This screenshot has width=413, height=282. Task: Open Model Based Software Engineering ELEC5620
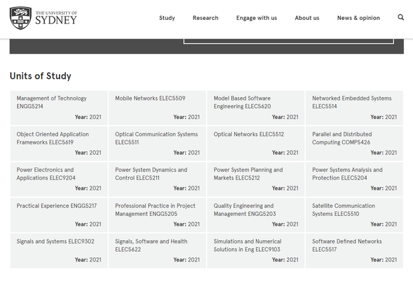256,108
